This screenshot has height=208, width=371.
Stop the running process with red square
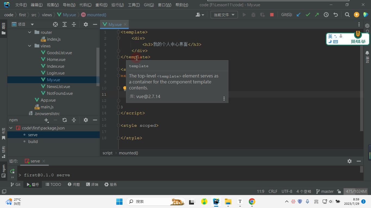272,15
